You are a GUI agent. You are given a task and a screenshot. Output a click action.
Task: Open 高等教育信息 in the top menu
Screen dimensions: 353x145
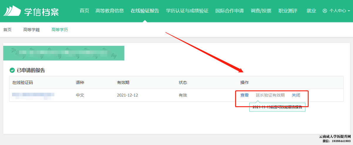tap(110, 11)
